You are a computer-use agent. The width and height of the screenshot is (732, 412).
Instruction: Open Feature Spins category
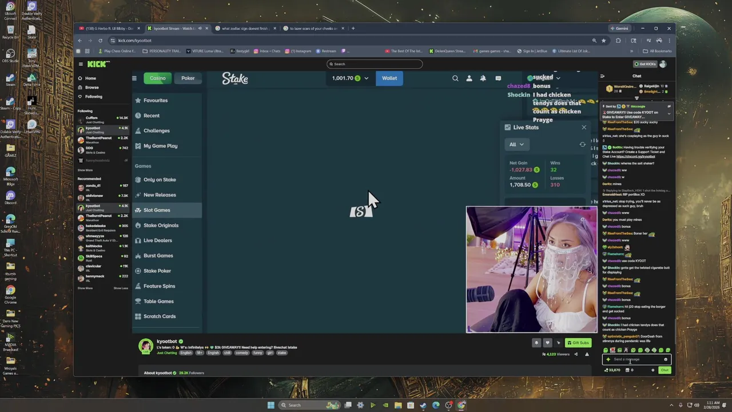coord(167,286)
